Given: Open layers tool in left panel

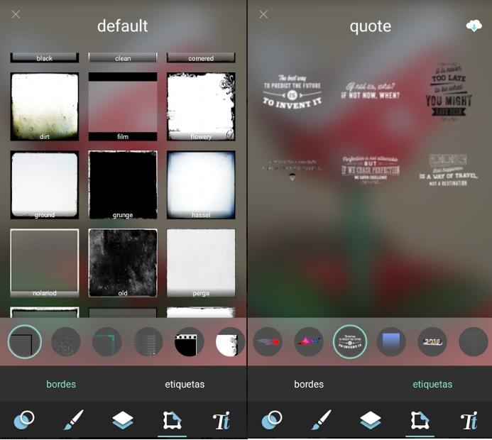Looking at the screenshot, I should coord(123,421).
